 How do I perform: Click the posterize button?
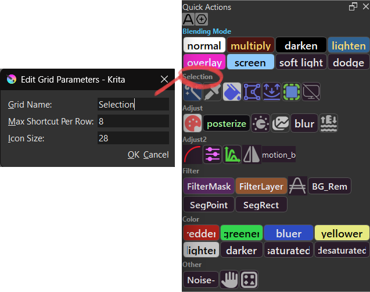pyautogui.click(x=227, y=123)
